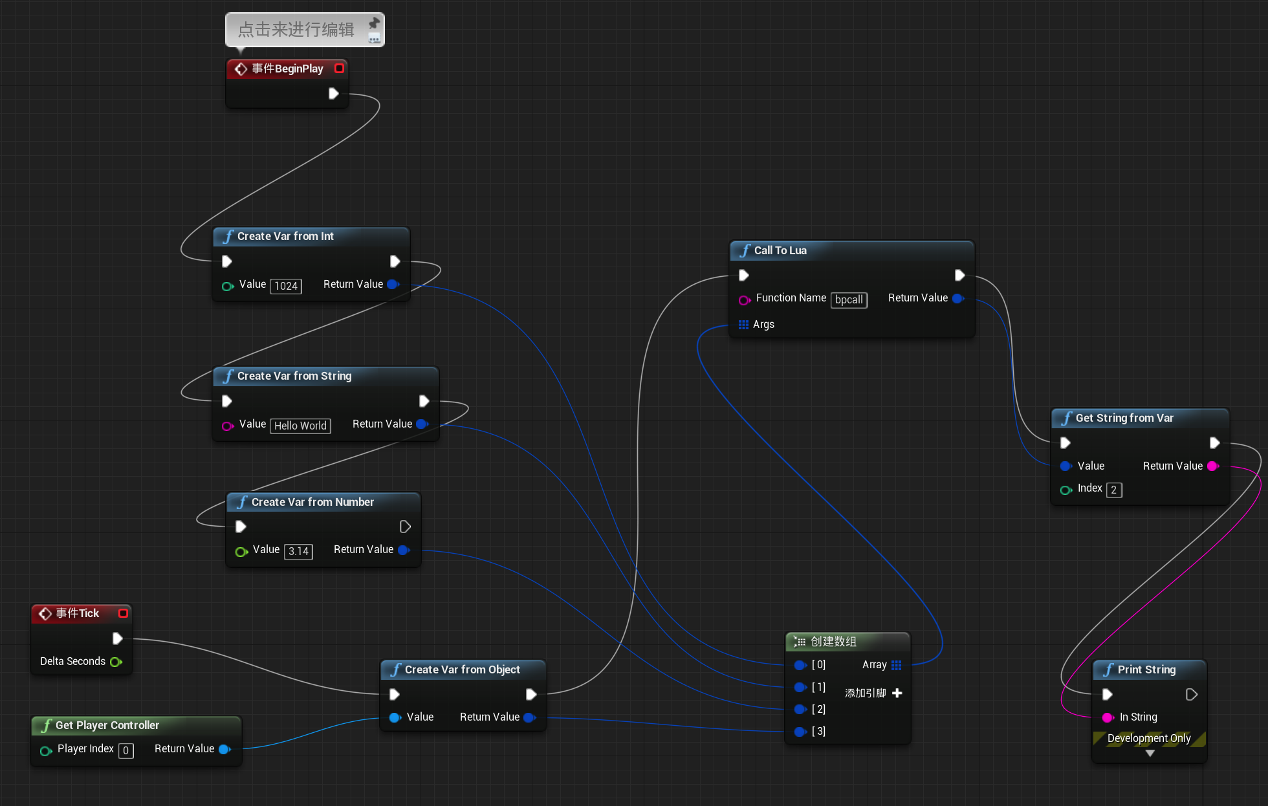Click Get String from Var pink return pin

tap(1212, 466)
